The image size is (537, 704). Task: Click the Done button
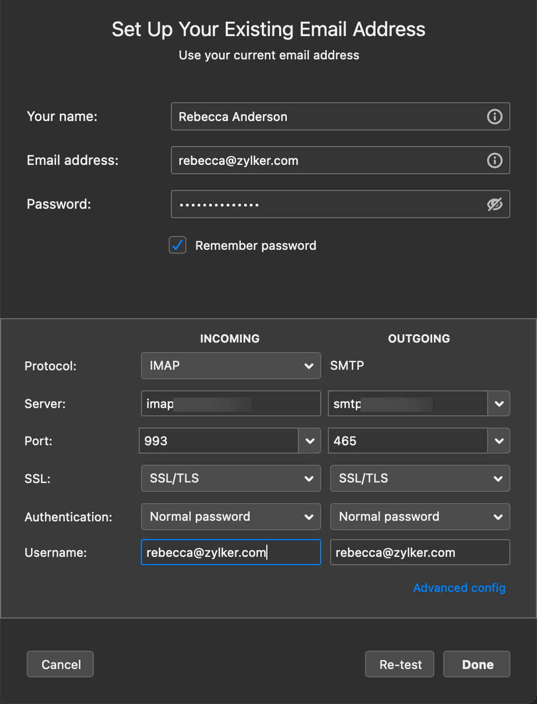477,665
